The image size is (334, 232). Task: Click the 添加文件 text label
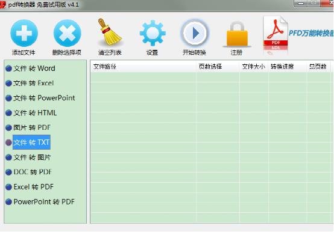click(x=24, y=52)
